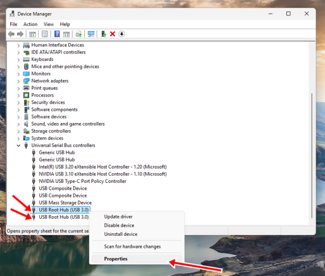Image resolution: width=325 pixels, height=276 pixels.
Task: Click the Keyboards category icon
Action: click(x=26, y=59)
